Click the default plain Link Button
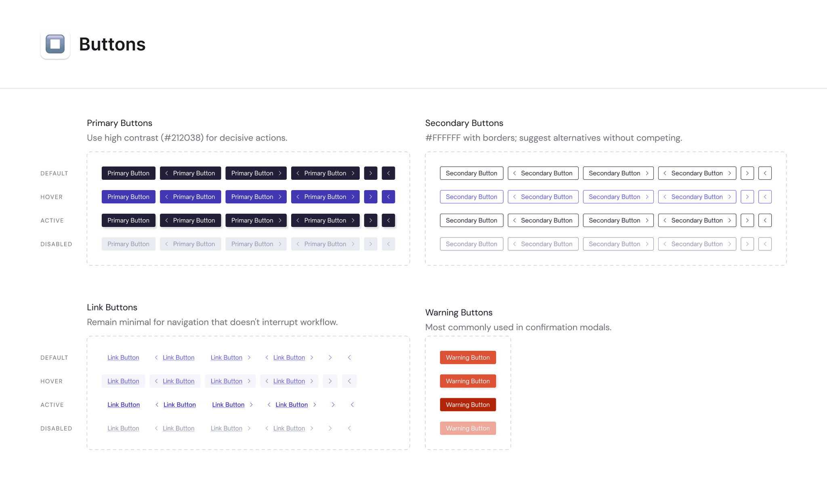The height and width of the screenshot is (479, 827). [x=123, y=357]
